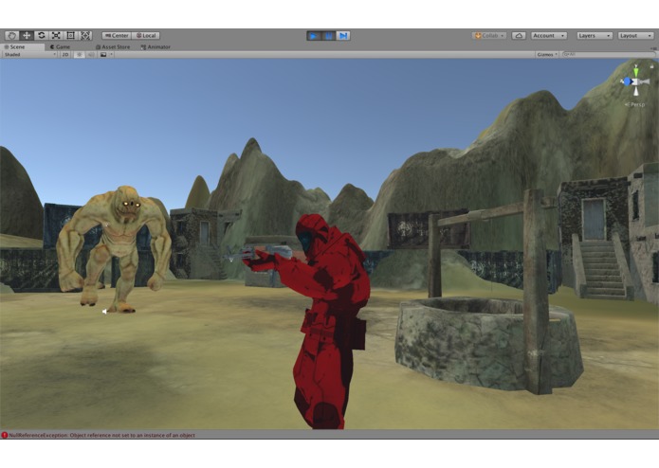Toggle scene audio speaker icon

point(91,55)
